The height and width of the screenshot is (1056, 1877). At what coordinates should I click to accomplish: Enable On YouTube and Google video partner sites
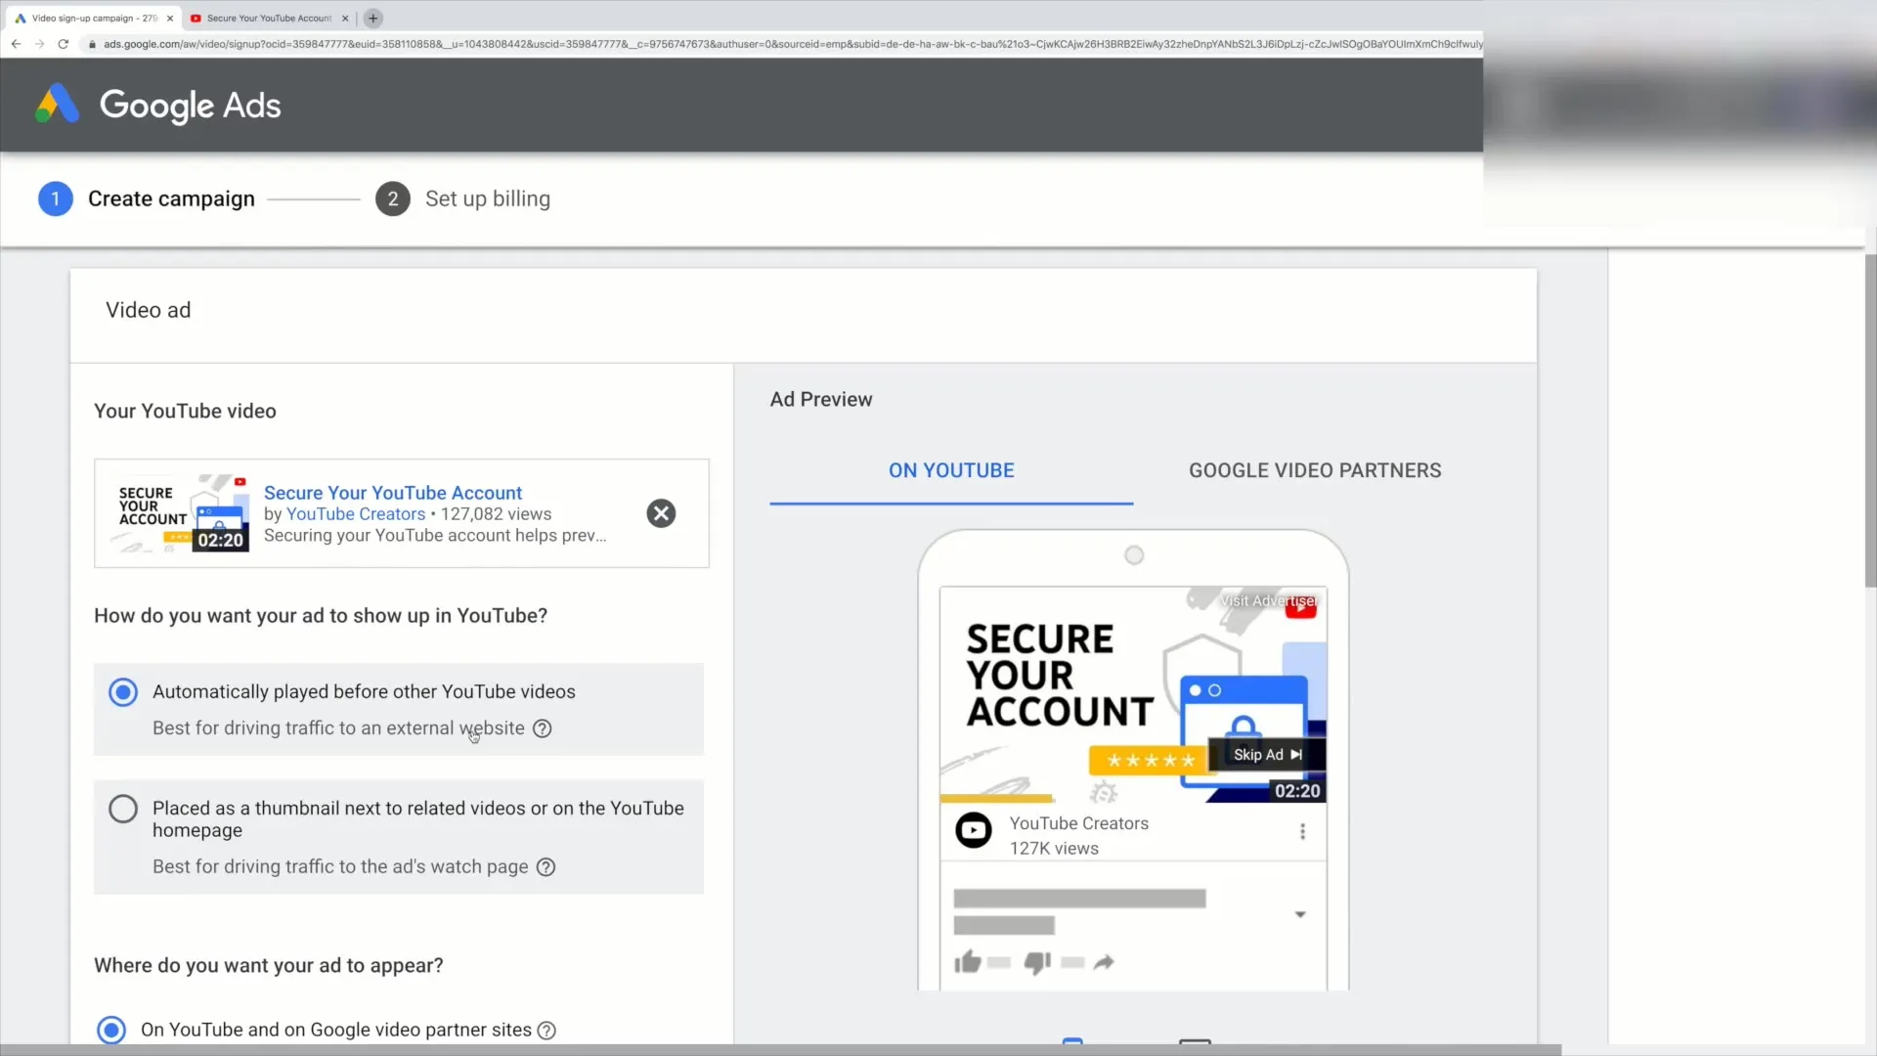click(x=110, y=1029)
